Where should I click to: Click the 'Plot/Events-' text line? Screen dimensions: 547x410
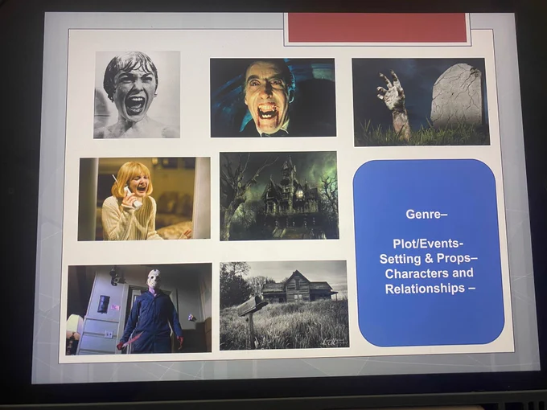pyautogui.click(x=428, y=244)
